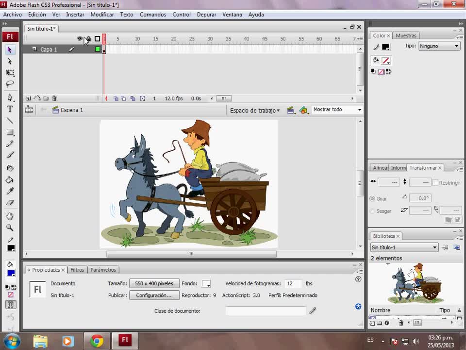466x350 pixels.
Task: Select the Girar radio button
Action: 372,198
